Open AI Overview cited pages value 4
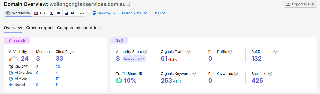Screen dimensions: 320x94 (57, 73)
